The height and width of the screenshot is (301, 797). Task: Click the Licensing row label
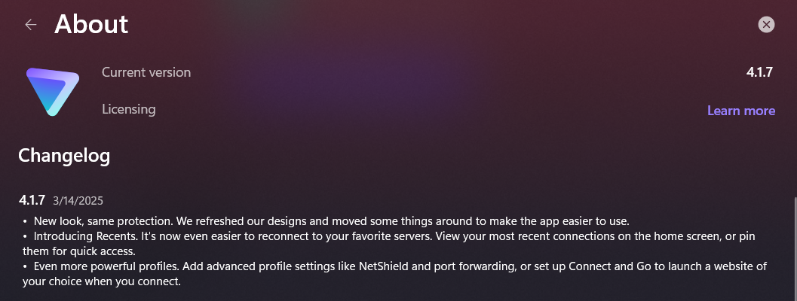pyautogui.click(x=129, y=109)
